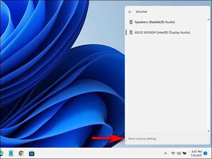This screenshot has width=212, height=159.
Task: Open More volume settings
Action: tap(142, 139)
